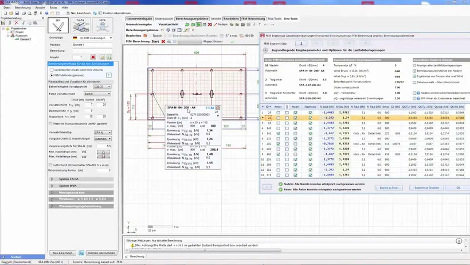Expand the Wärmedurchgangsberechnung section
The height and width of the screenshot is (265, 470).
81,206
